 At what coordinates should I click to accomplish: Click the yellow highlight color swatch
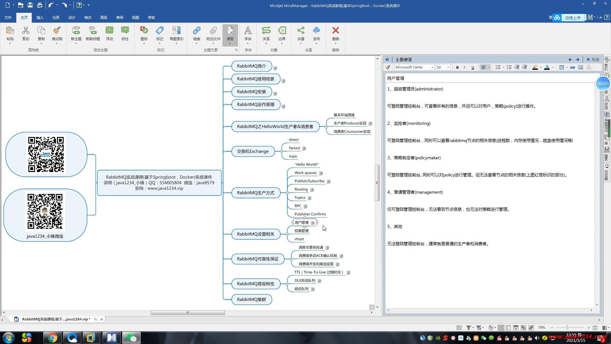pos(535,67)
